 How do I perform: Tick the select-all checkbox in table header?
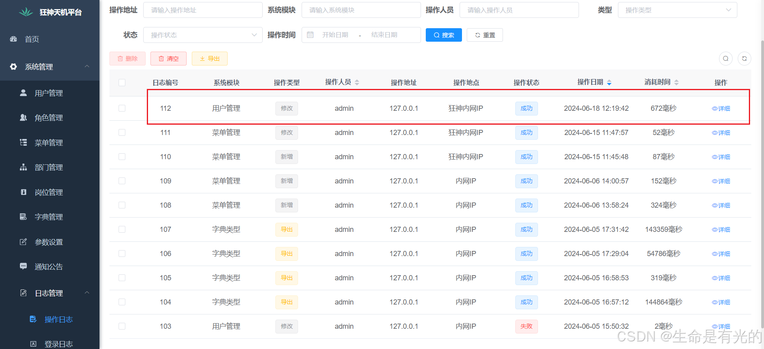pos(122,83)
